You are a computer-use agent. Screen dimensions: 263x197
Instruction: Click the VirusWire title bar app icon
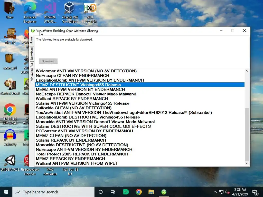click(x=33, y=31)
